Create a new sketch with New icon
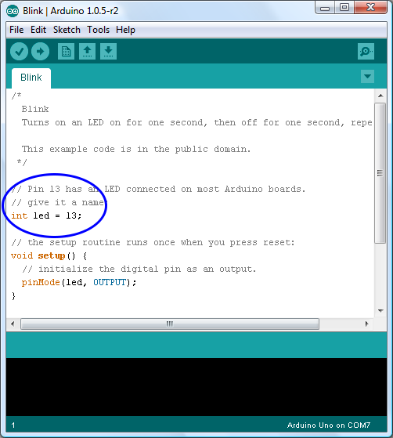This screenshot has height=438, width=393. (66, 52)
